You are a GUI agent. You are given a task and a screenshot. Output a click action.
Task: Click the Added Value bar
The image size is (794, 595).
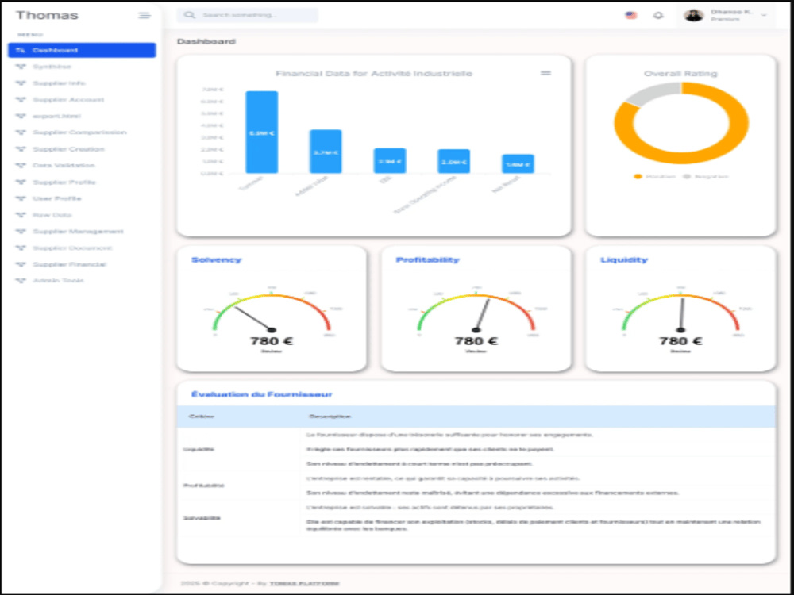326,152
